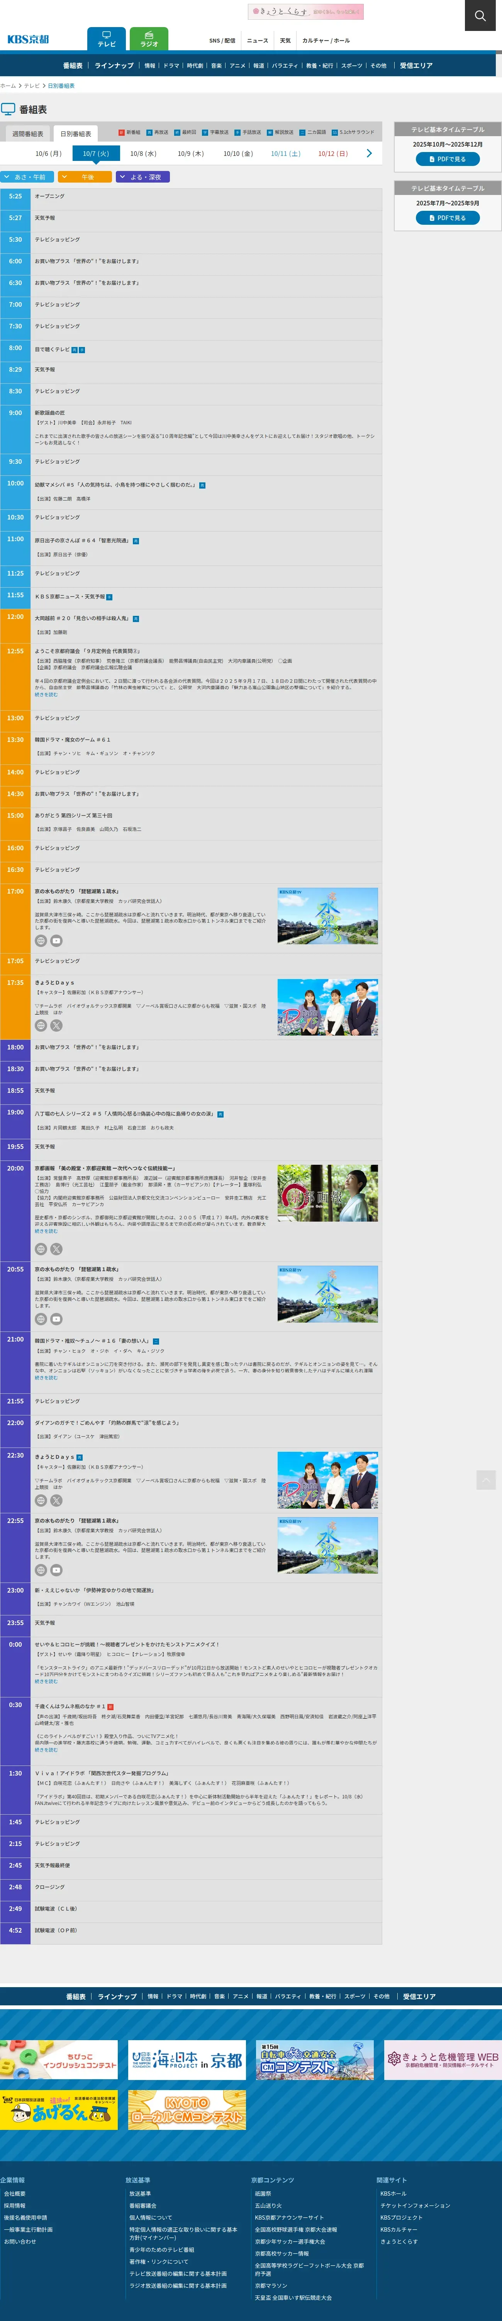Switch to the 週間番組表 tab
This screenshot has width=502, height=2321.
27,133
